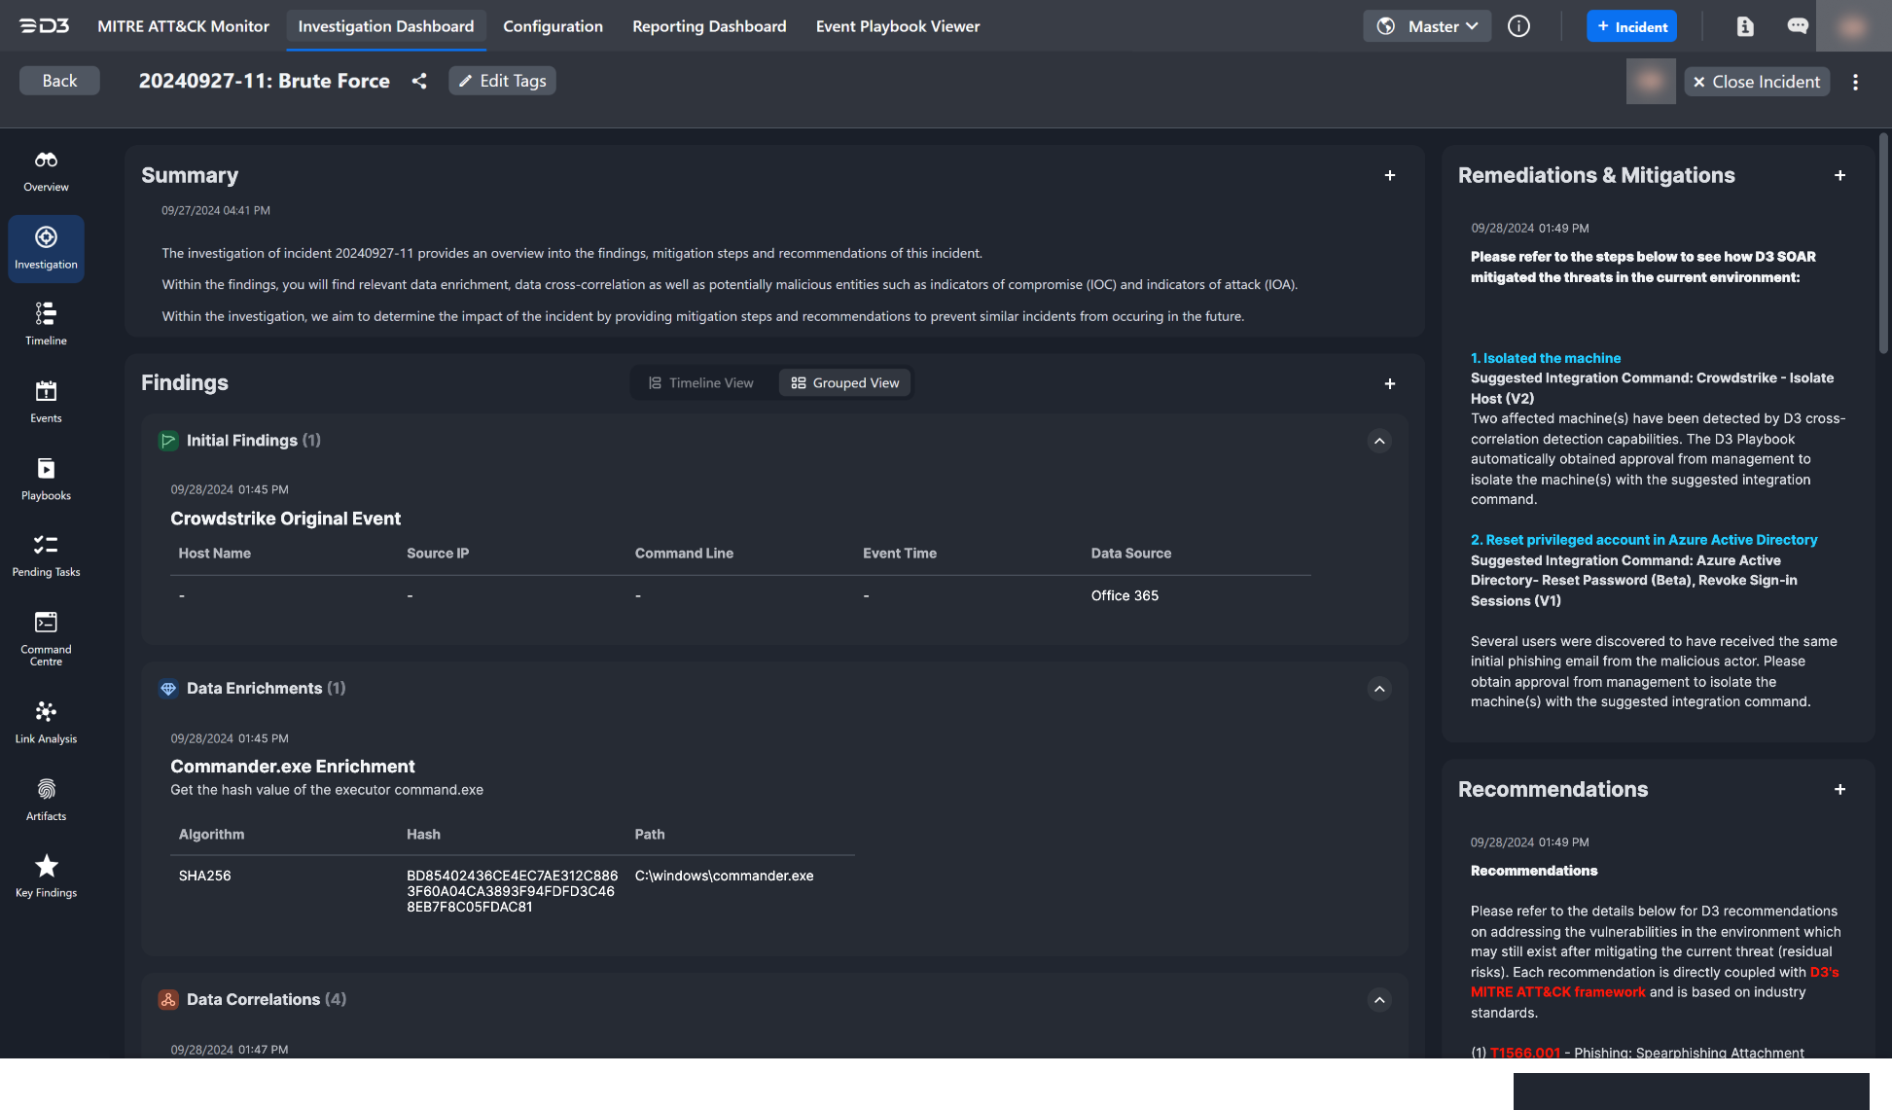Click the info circle icon in top bar
Viewport: 1892px width, 1110px height.
pos(1518,26)
